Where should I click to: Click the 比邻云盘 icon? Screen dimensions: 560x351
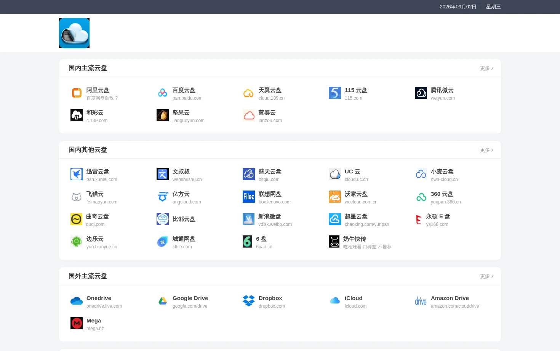[x=163, y=219]
